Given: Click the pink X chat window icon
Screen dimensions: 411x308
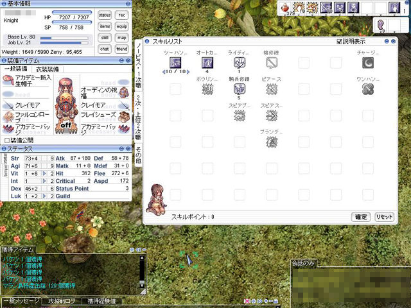Looking at the screenshot, I should click(247, 301).
